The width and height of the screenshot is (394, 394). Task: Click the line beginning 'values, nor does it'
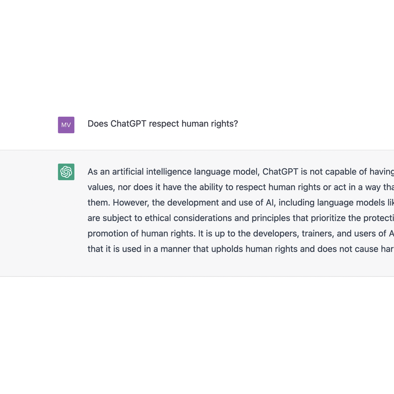point(241,187)
